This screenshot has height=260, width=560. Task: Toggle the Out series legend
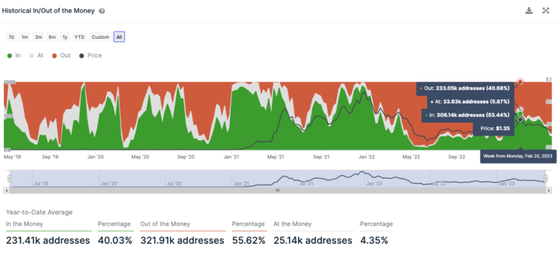pos(61,56)
